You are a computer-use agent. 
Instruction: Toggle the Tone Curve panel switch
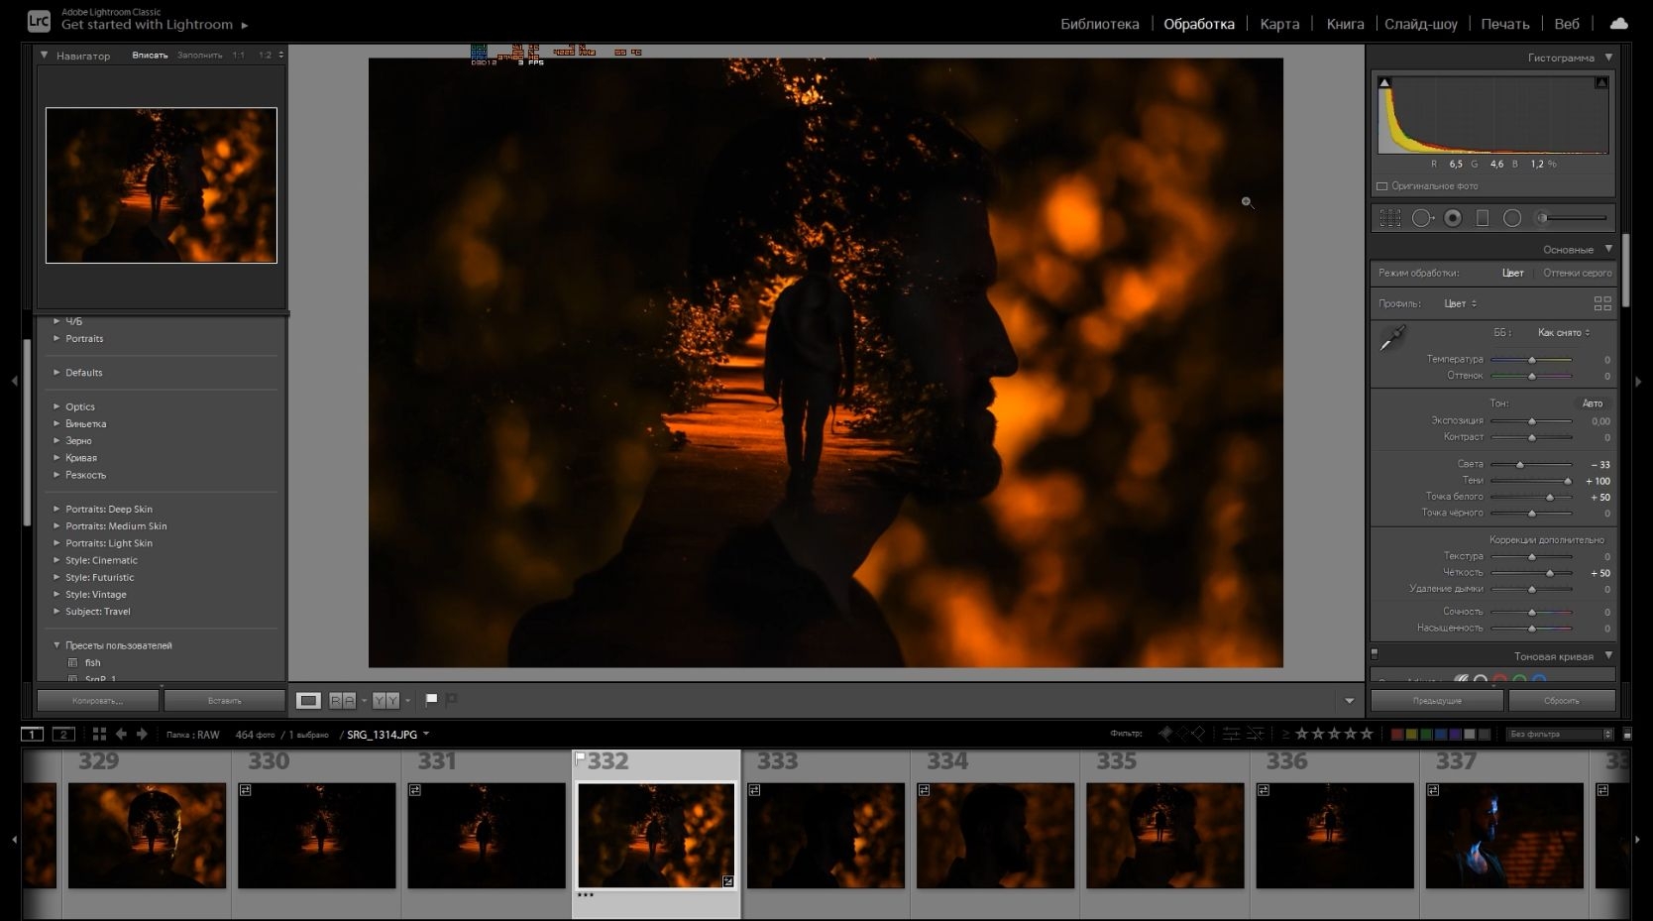tap(1375, 653)
